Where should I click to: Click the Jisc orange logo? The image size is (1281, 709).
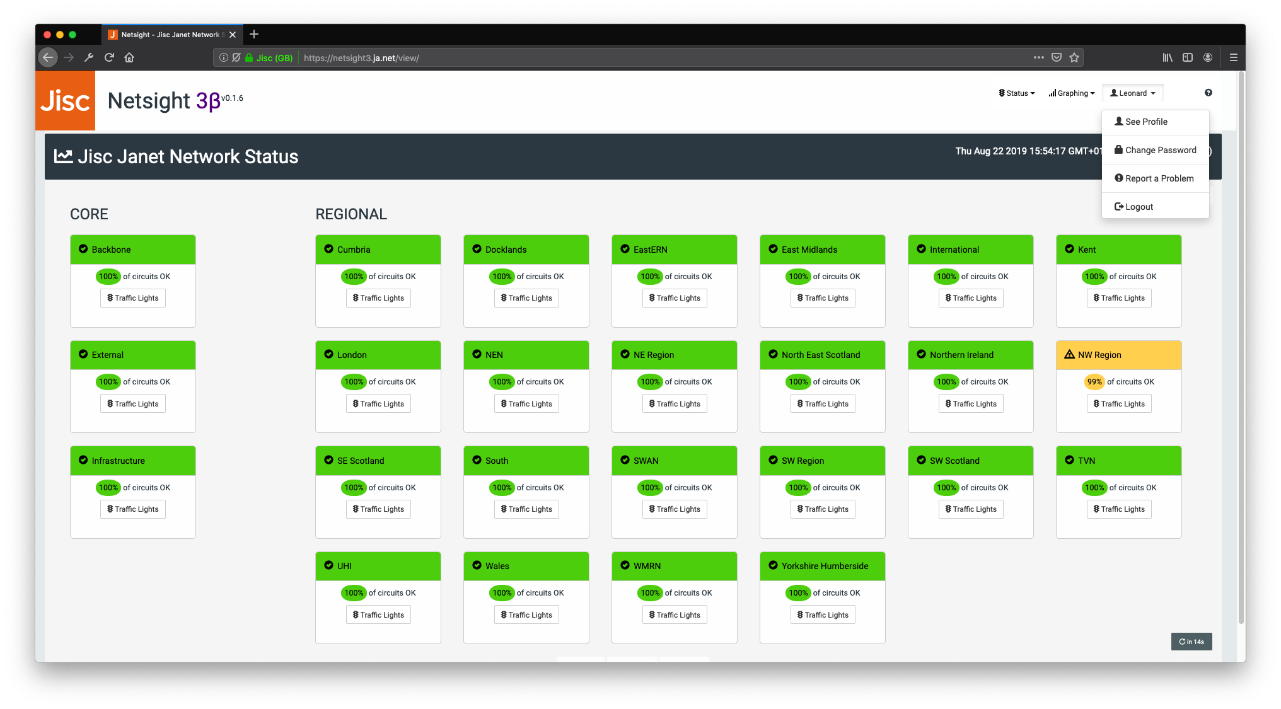(65, 101)
